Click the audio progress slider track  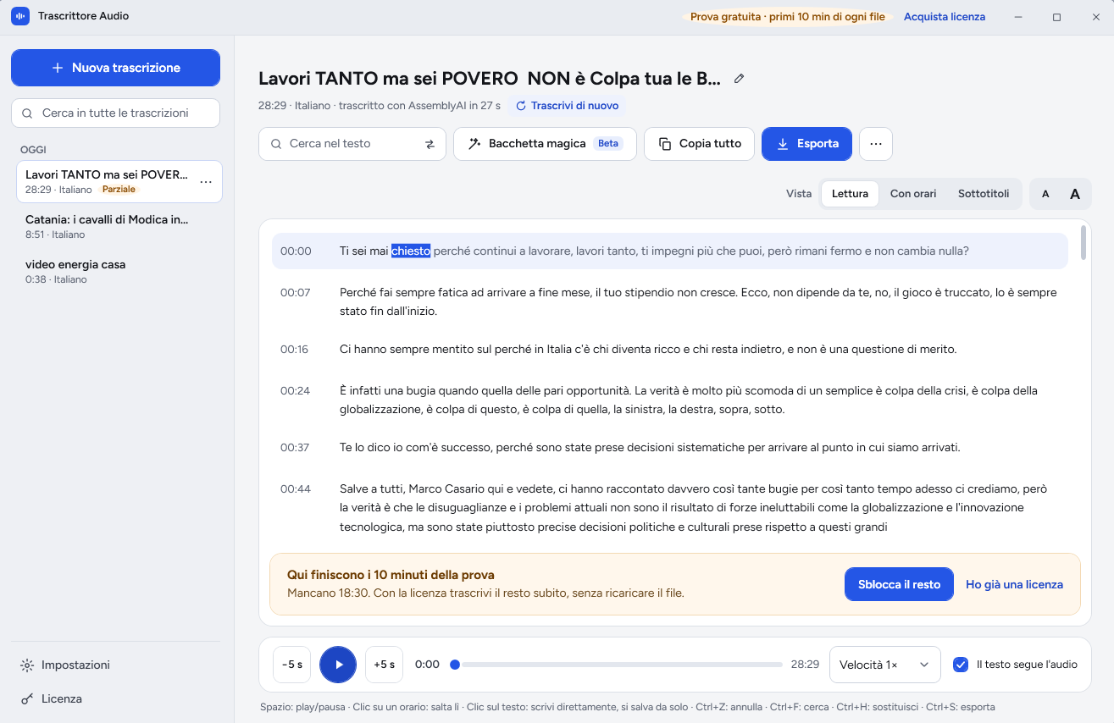[618, 665]
